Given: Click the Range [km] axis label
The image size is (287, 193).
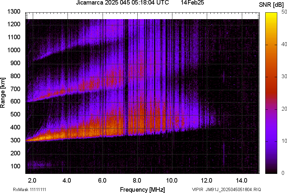Looking at the screenshot, I should [x=3, y=92].
